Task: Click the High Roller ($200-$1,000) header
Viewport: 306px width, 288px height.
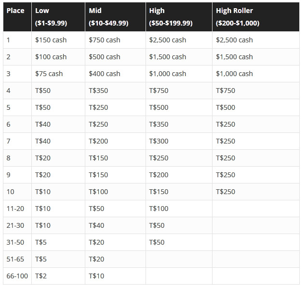Action: click(x=256, y=17)
